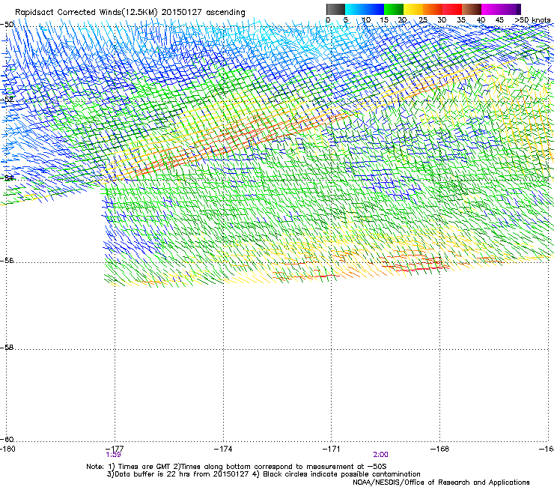Click the brown 35-40 knots legend swatch
This screenshot has height=487, width=554.
click(x=472, y=9)
